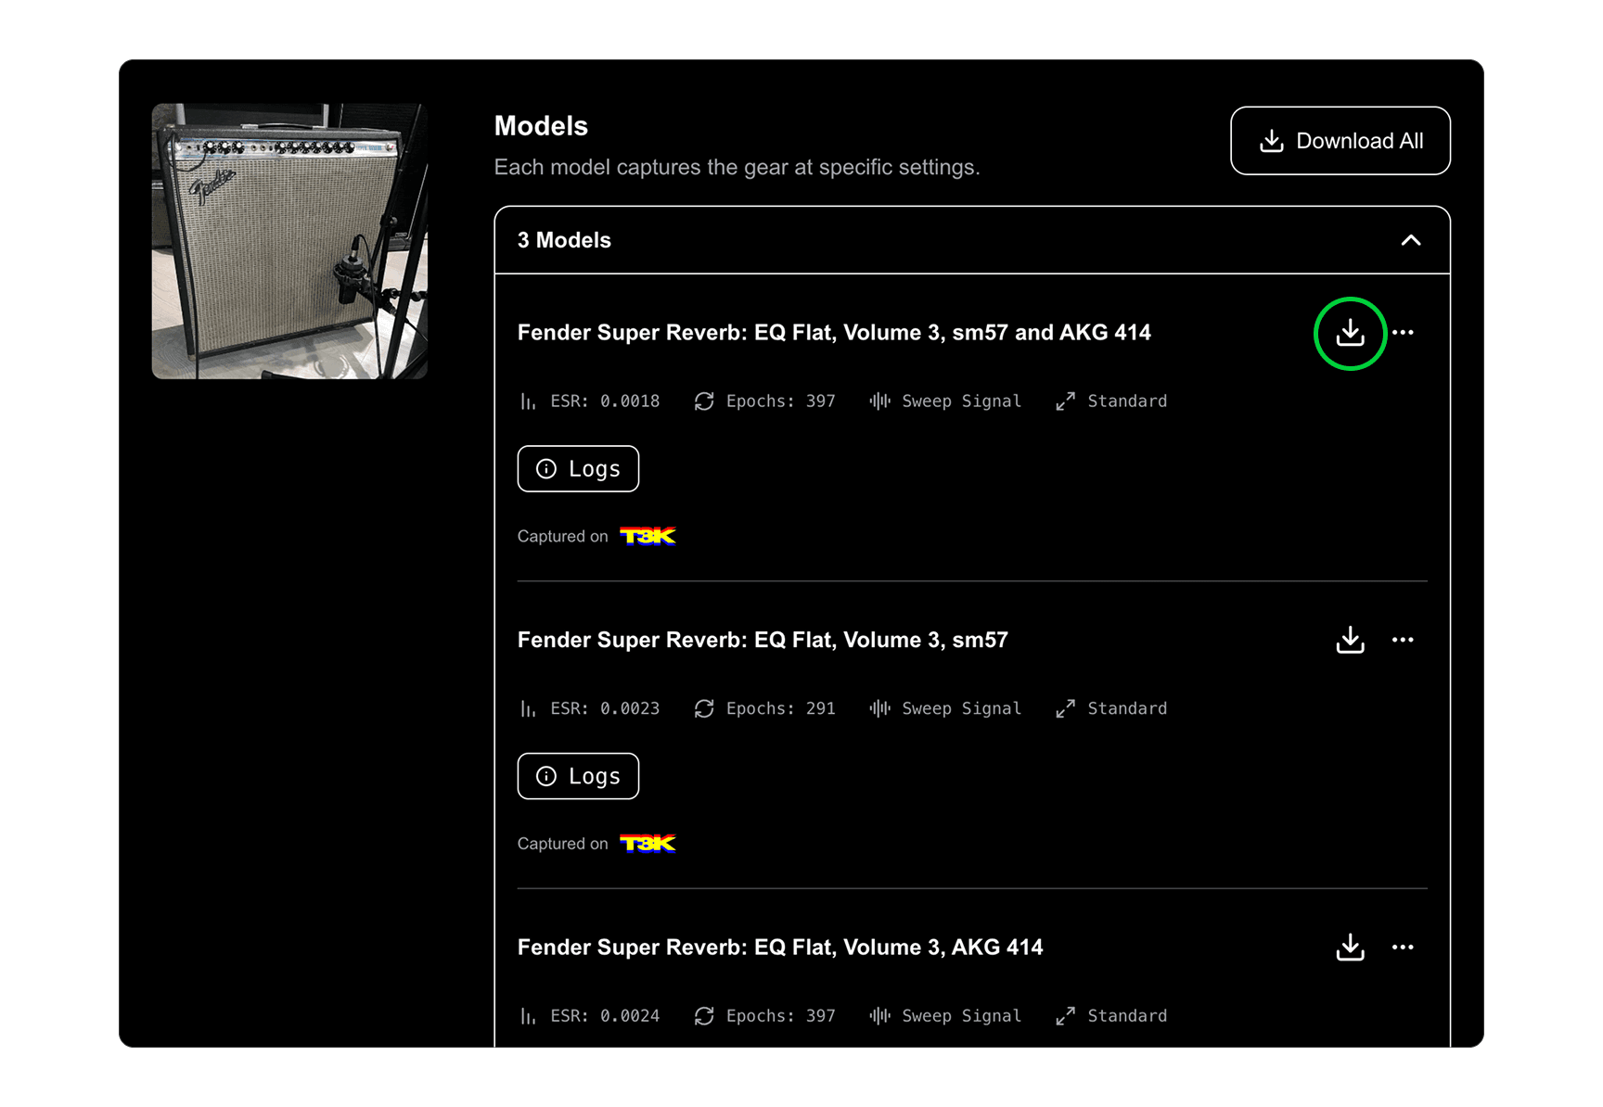This screenshot has height=1107, width=1603.
Task: Click the T3K logo under the sm57 model
Action: 648,844
